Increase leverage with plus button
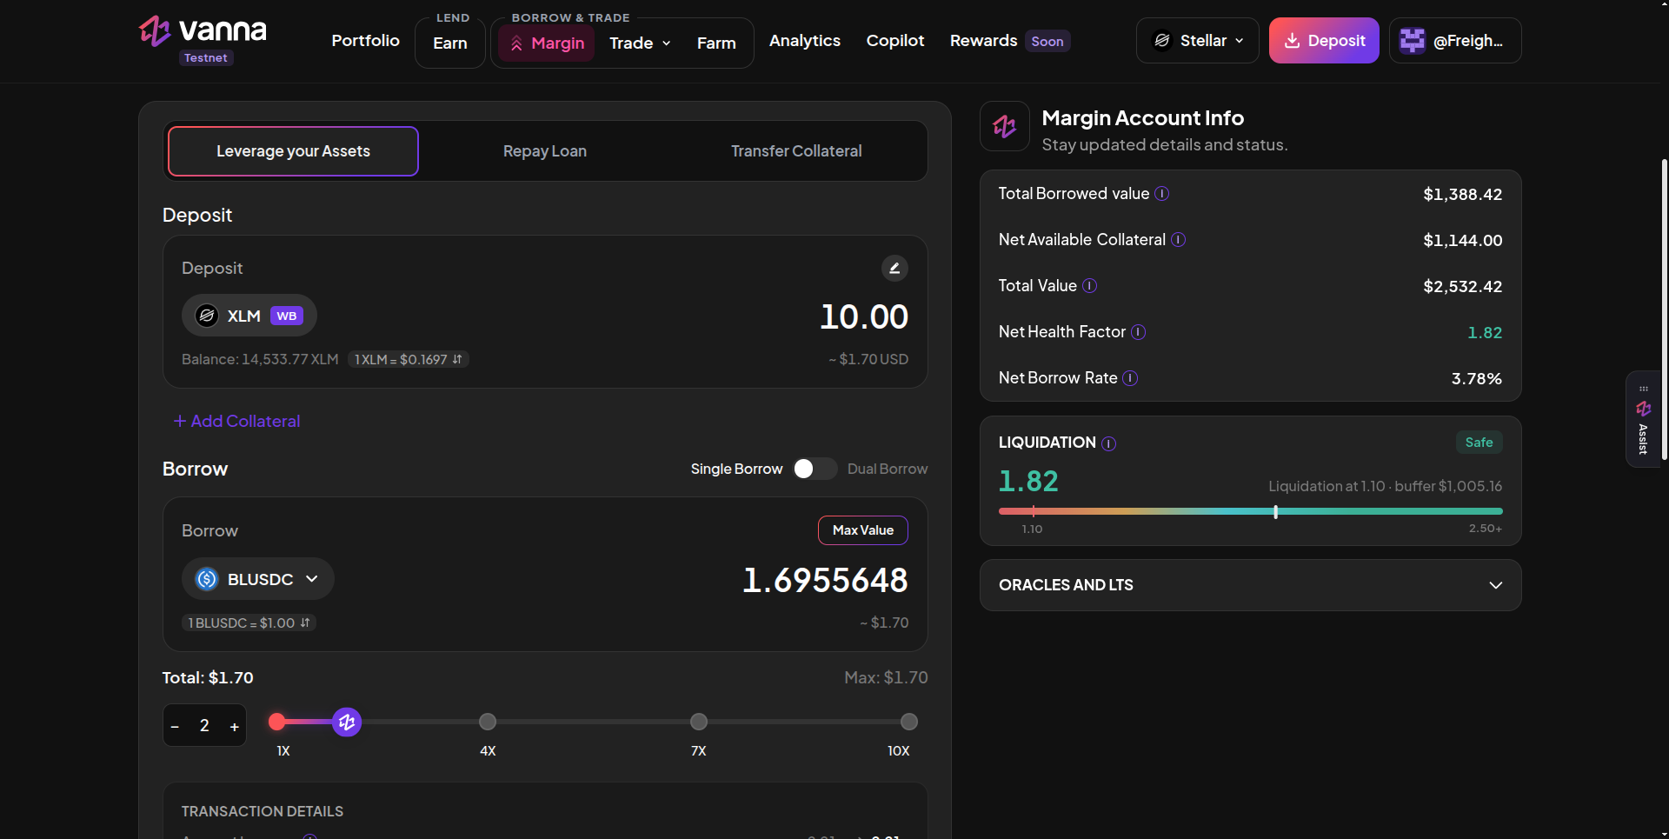Image resolution: width=1669 pixels, height=839 pixels. click(x=234, y=726)
